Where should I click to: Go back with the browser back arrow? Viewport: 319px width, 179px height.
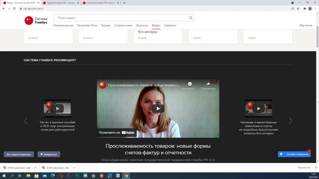(3, 9)
